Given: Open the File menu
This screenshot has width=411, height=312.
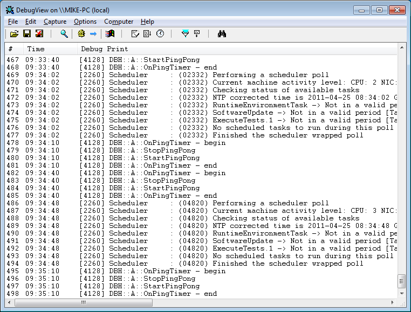Looking at the screenshot, I should [x=13, y=22].
